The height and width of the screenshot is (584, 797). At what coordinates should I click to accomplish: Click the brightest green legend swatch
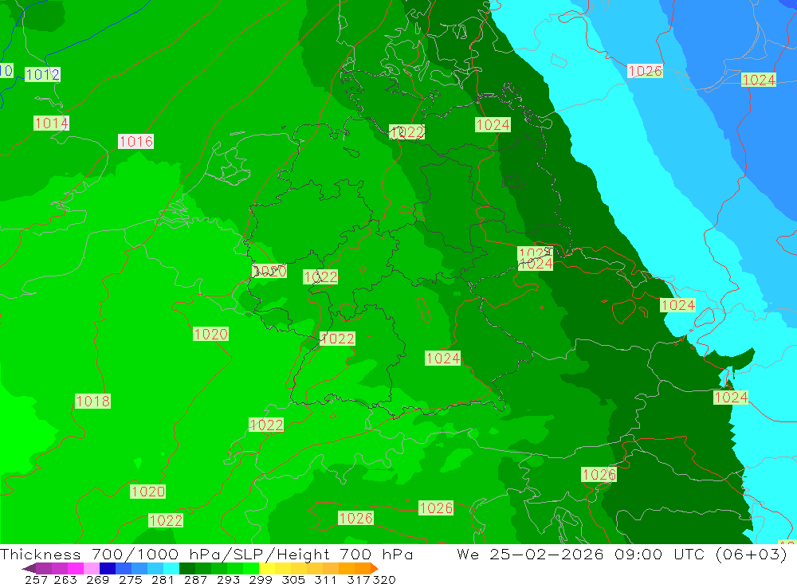tap(251, 568)
